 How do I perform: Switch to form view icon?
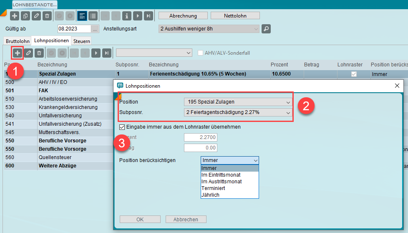point(82,16)
